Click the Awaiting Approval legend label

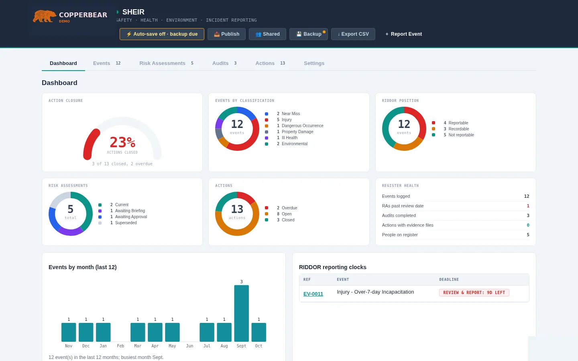(131, 217)
